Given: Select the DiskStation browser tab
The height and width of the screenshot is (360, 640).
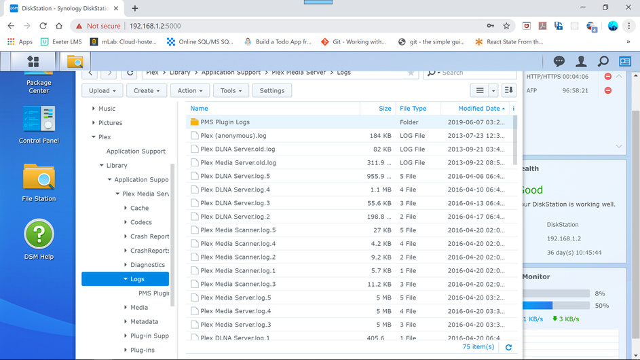Looking at the screenshot, I should click(64, 8).
